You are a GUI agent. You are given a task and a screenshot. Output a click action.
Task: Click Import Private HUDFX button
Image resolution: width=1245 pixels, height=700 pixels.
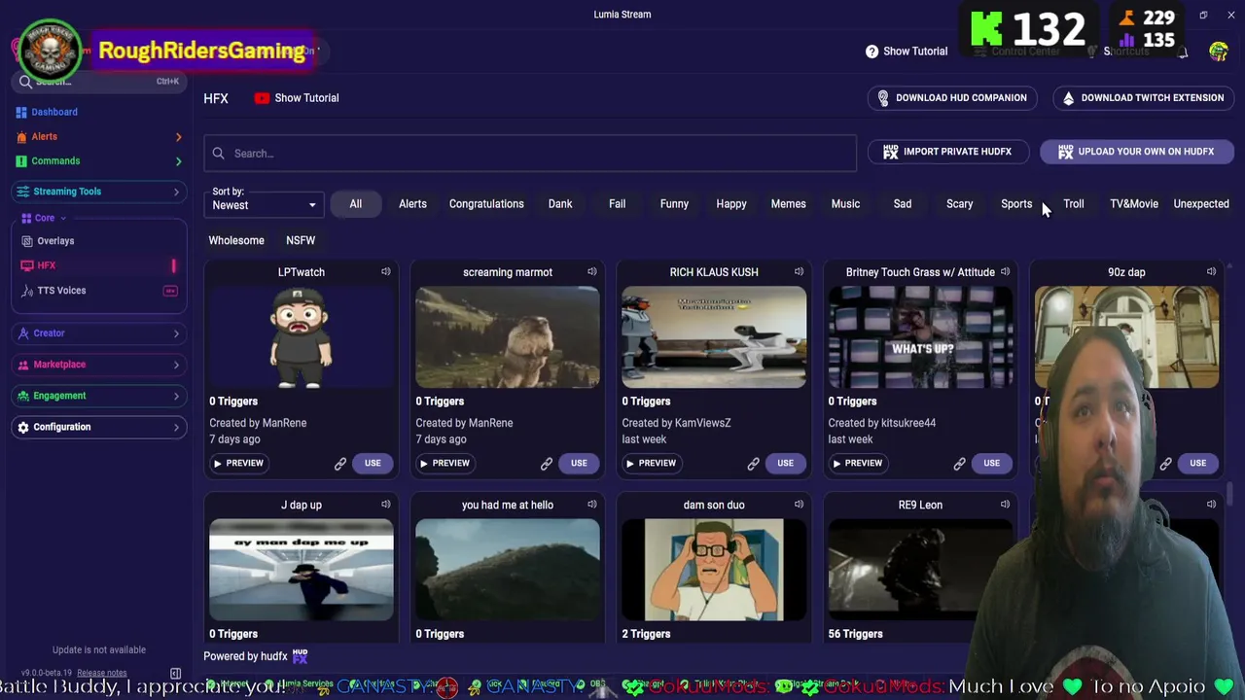947,152
